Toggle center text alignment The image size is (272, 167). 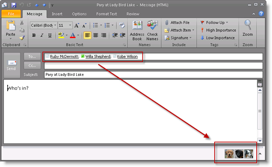(x=96, y=35)
